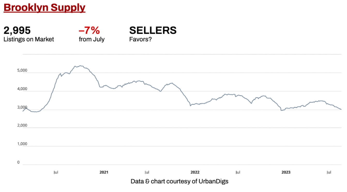Select the 2023 x-axis marker
This screenshot has width=347, height=192.
coord(286,172)
